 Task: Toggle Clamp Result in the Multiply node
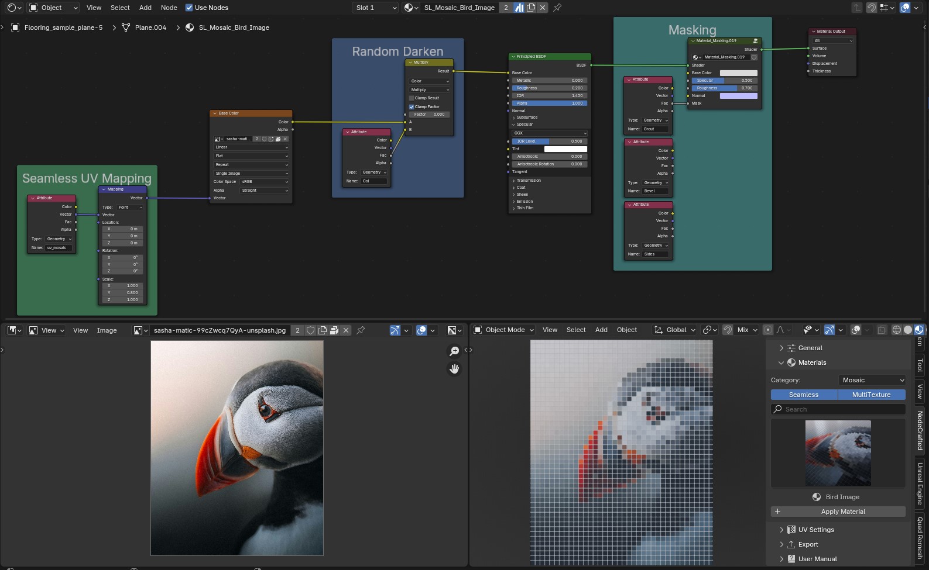click(x=412, y=98)
